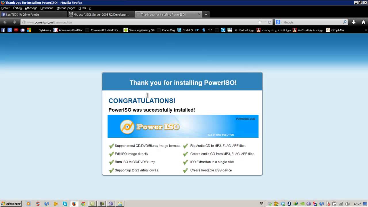Open the Affichage menu

click(31, 8)
